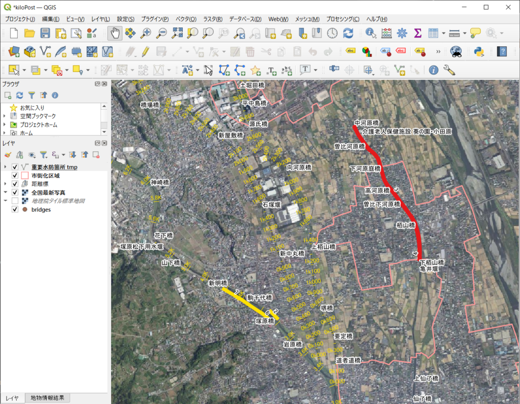Switch to the 地物情報結果 tab
Screen dimensions: 520x404
coord(47,398)
